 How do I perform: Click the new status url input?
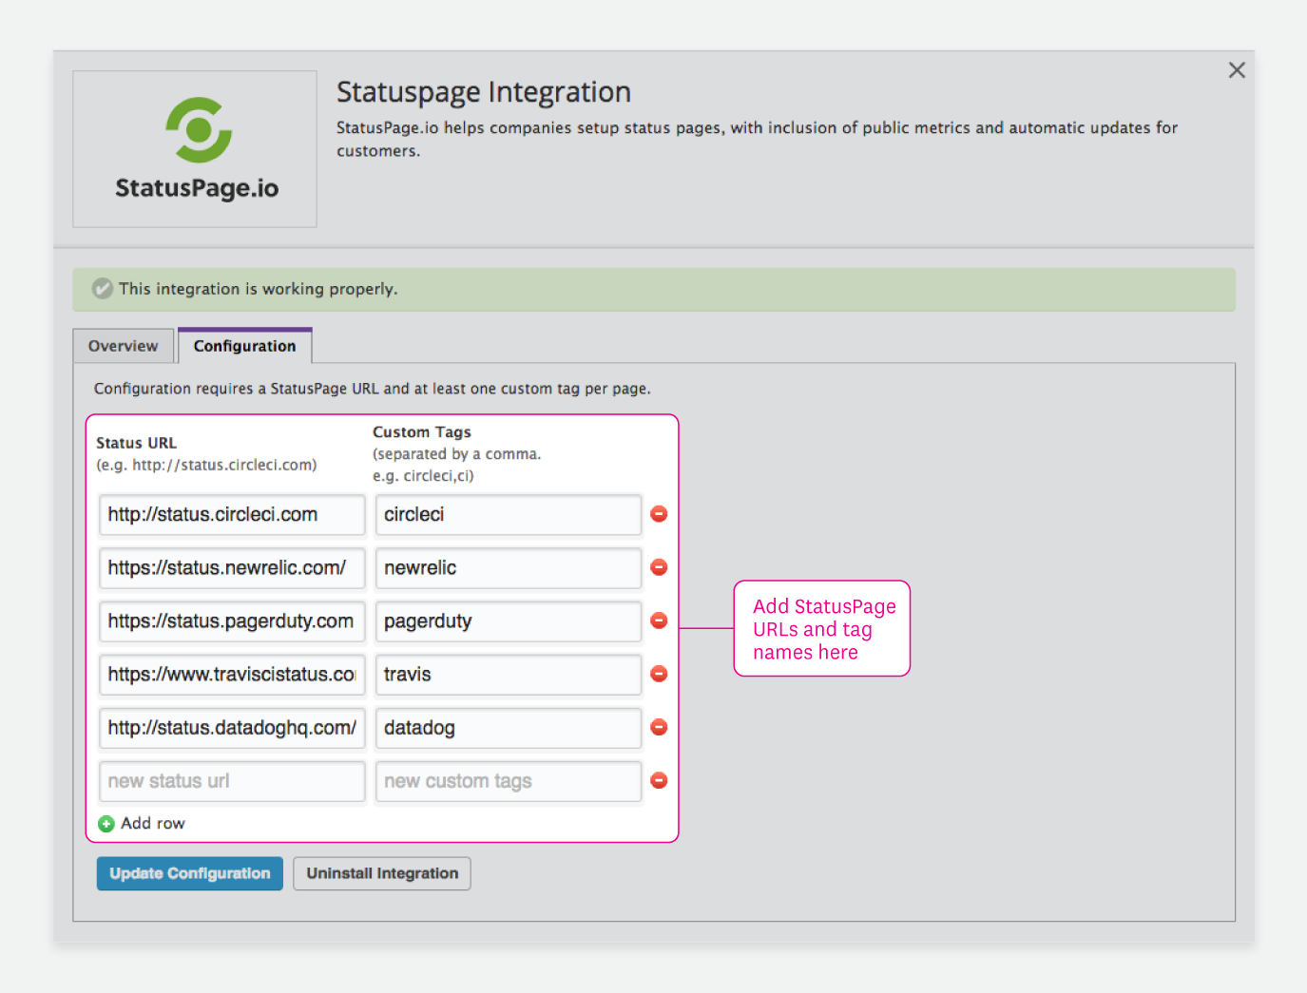231,780
